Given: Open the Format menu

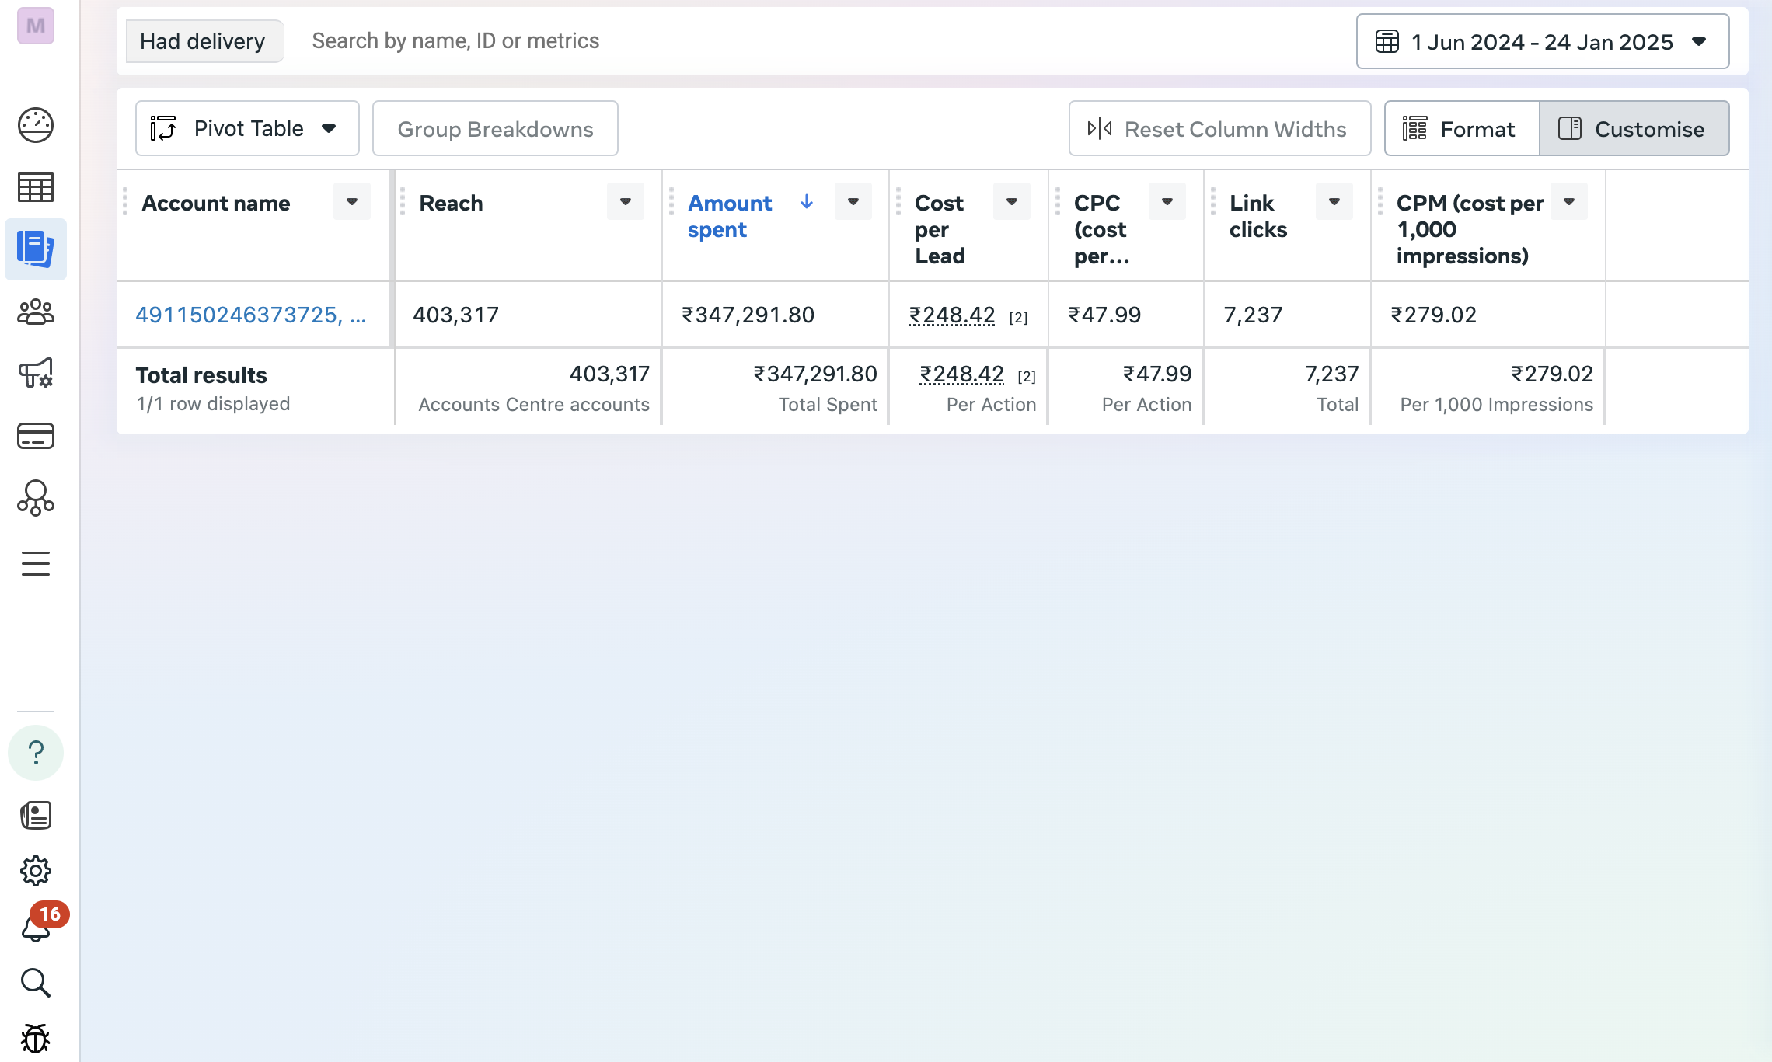Looking at the screenshot, I should pos(1461,129).
